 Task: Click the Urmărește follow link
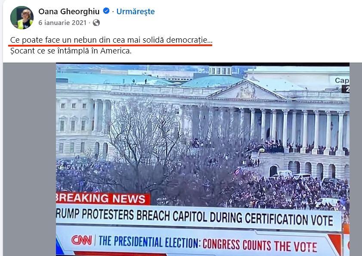[136, 11]
